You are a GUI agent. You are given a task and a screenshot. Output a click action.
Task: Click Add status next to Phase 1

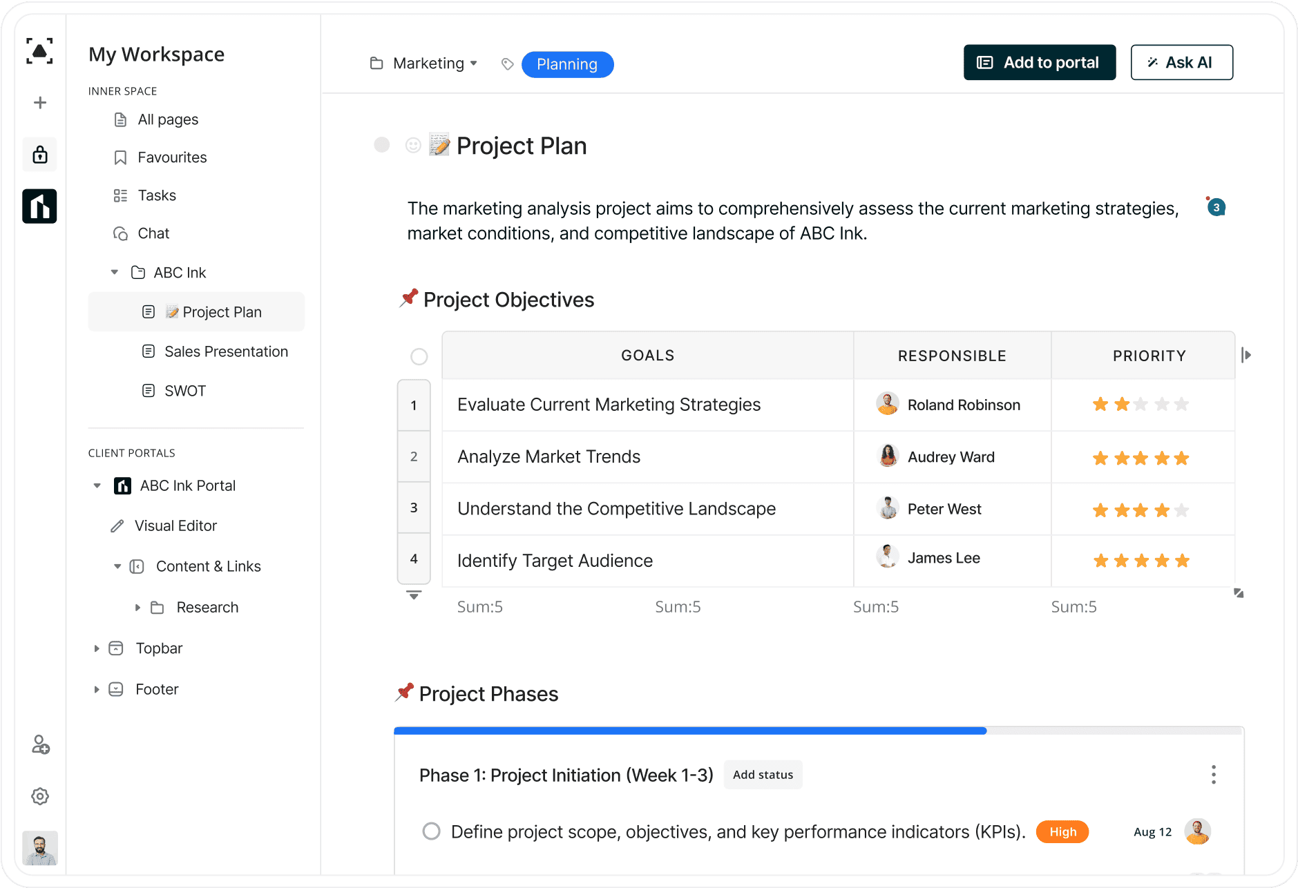(x=763, y=775)
